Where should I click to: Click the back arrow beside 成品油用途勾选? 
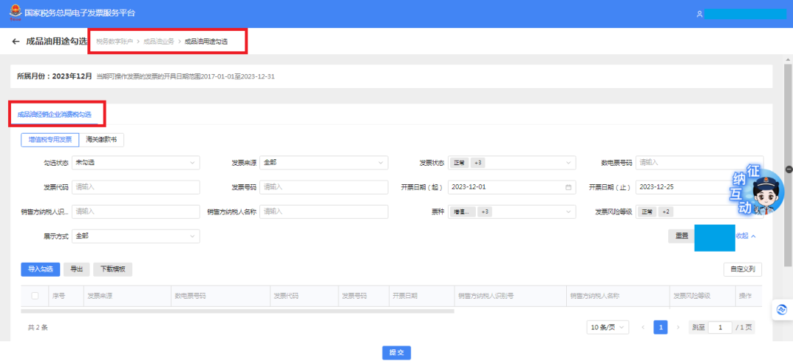pos(15,41)
